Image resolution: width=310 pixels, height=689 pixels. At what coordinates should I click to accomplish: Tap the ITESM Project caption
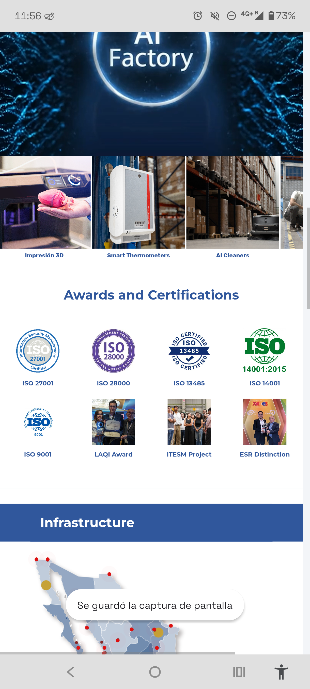(189, 455)
